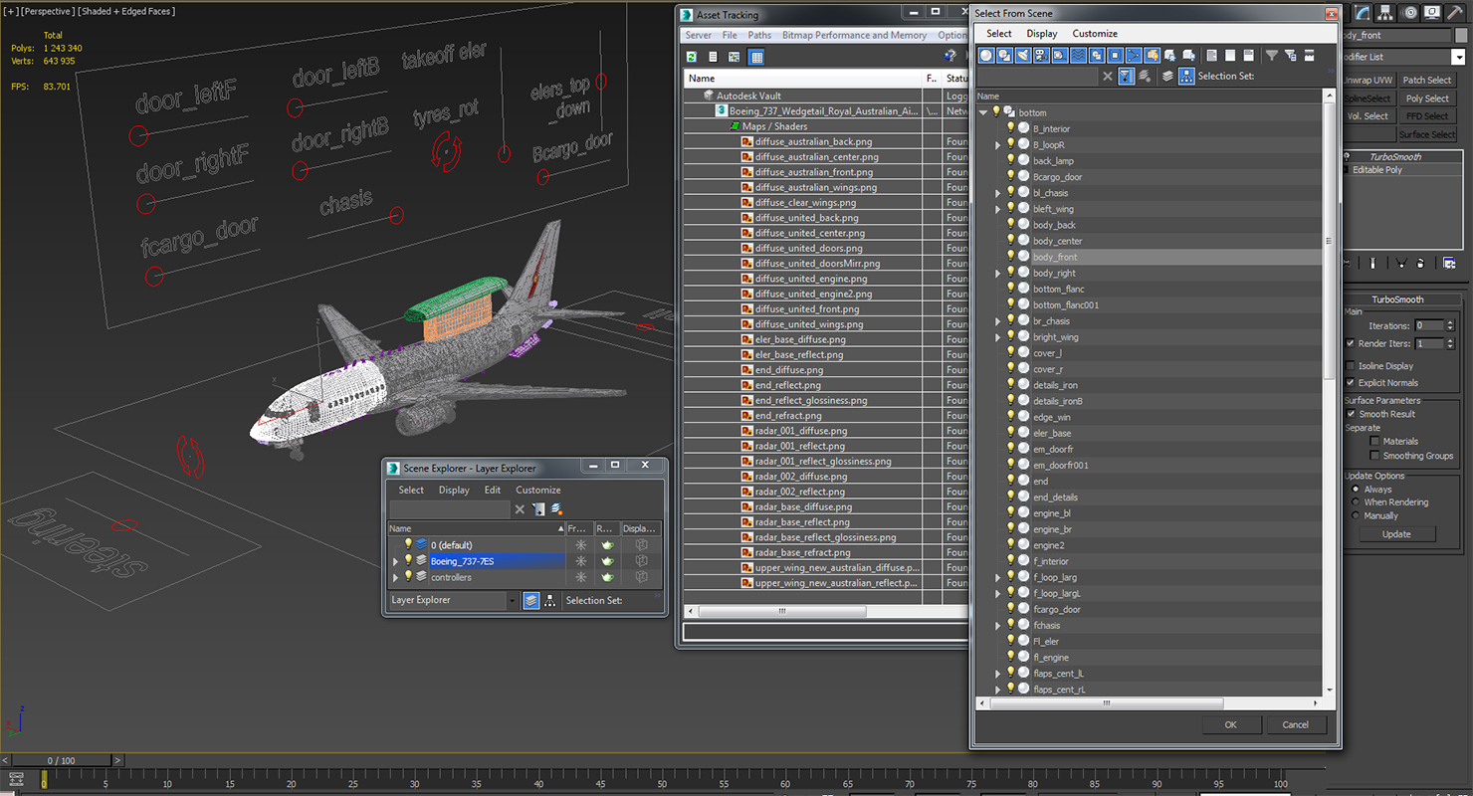Click Select Invert icon in Select From Scene
The width and height of the screenshot is (1473, 796).
click(x=1249, y=56)
